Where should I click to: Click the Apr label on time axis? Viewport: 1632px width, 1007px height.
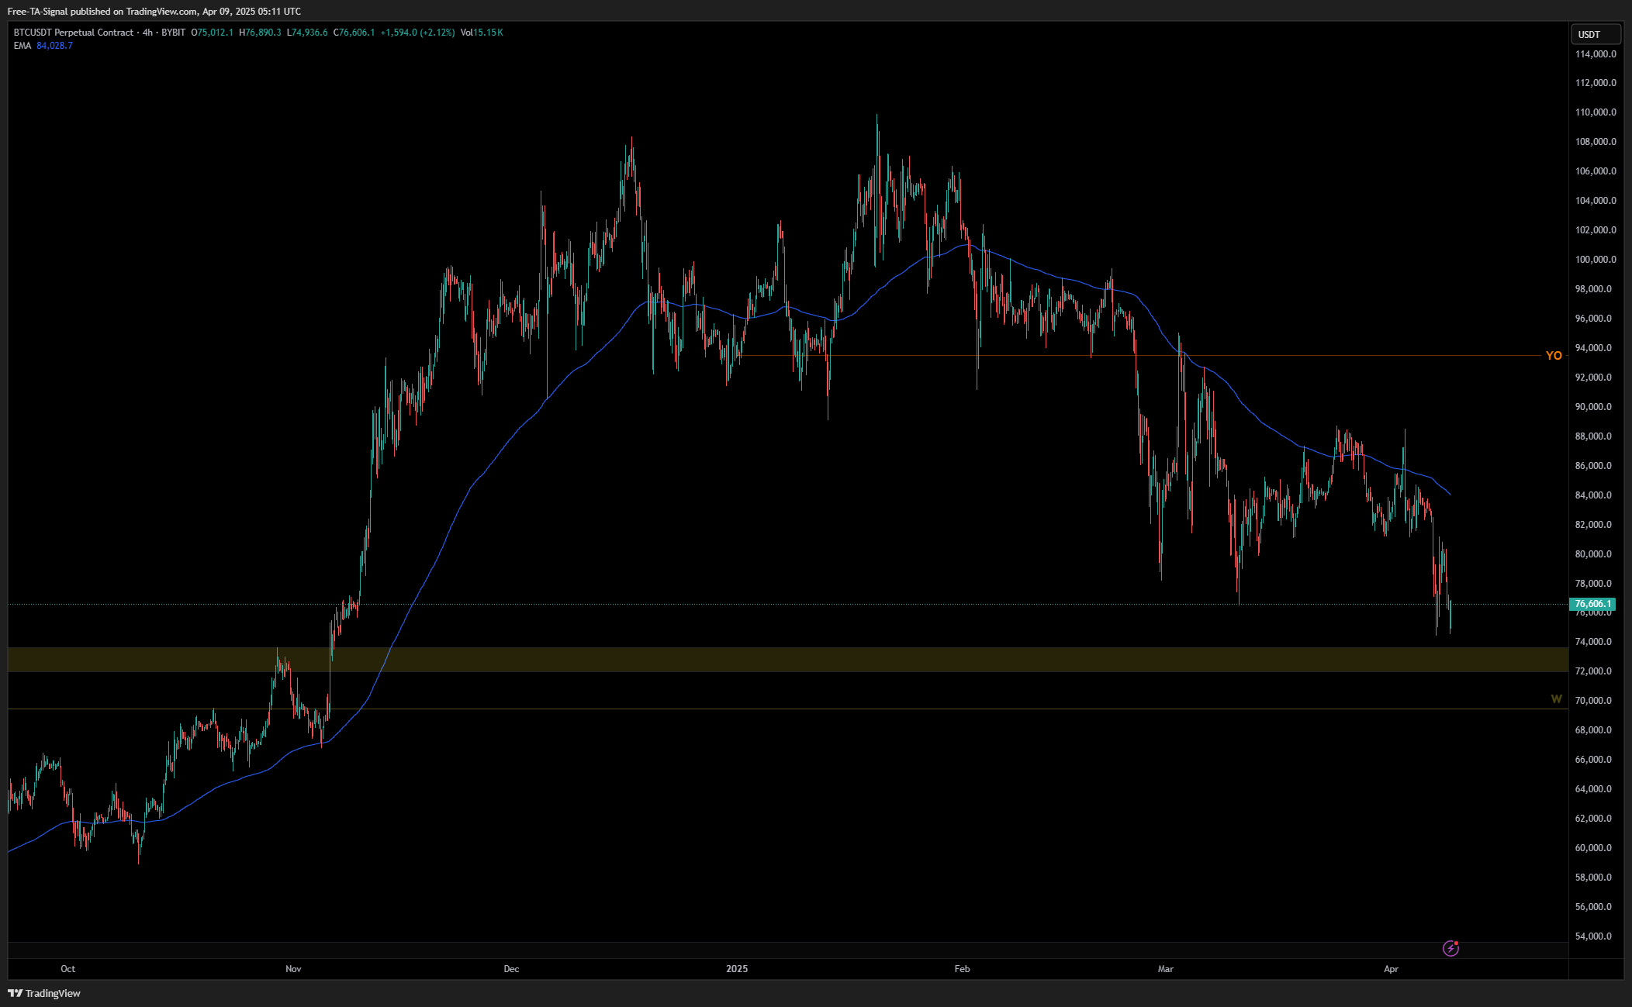[x=1392, y=969]
